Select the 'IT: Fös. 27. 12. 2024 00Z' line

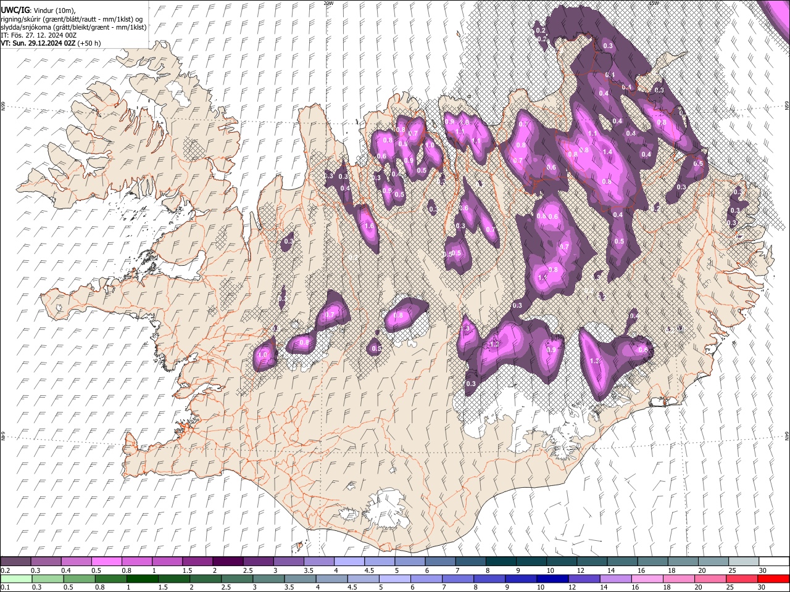tap(39, 35)
